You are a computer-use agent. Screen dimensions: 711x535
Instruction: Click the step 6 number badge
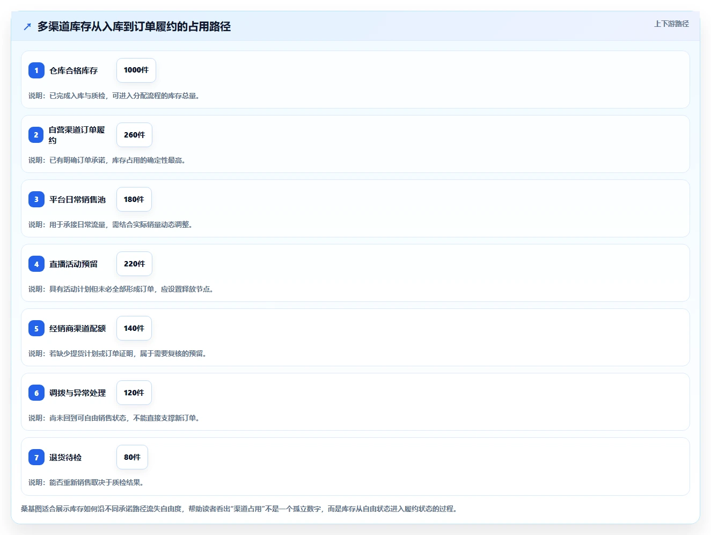(x=36, y=393)
